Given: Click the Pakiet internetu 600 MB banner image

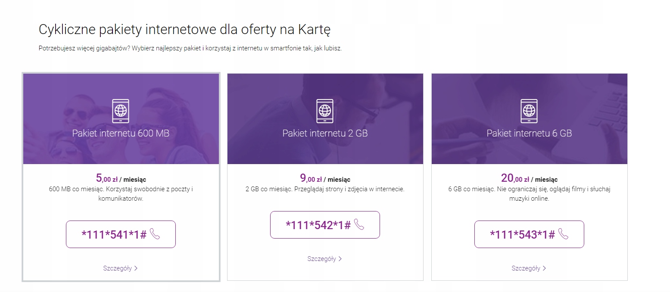Looking at the screenshot, I should tap(121, 119).
